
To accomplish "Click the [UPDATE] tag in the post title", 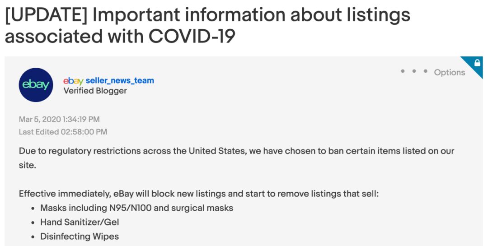I will pos(46,14).
